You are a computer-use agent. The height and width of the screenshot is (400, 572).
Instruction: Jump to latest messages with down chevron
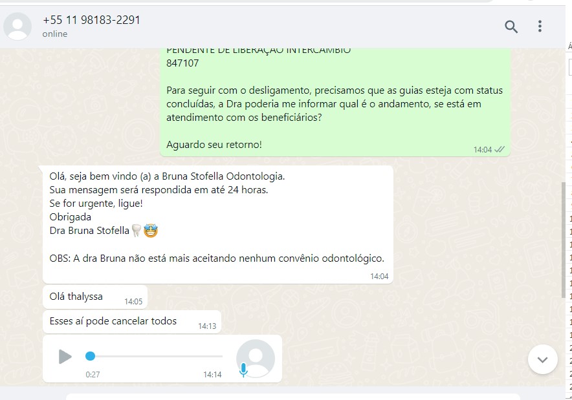point(542,359)
